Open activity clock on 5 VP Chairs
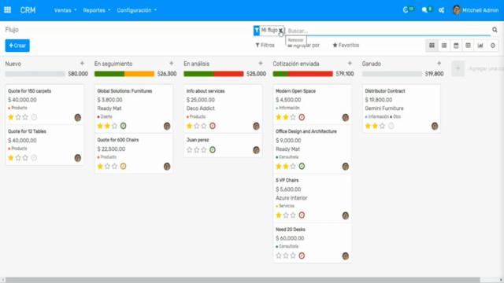504x283 pixels. [x=302, y=215]
